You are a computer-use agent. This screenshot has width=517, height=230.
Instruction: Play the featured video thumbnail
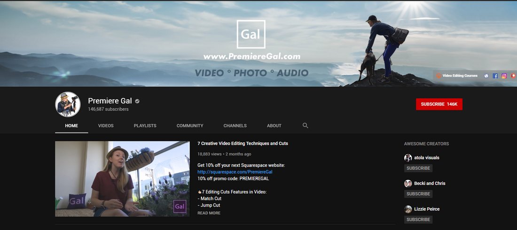[122, 179]
